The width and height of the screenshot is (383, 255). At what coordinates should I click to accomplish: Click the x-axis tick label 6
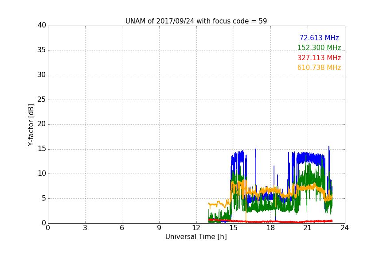122,228
